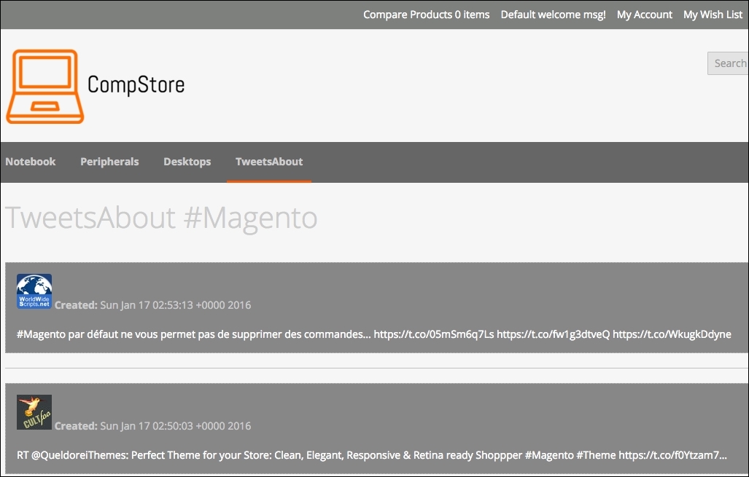Click the CompStore store name text
The width and height of the screenshot is (749, 477).
[136, 85]
